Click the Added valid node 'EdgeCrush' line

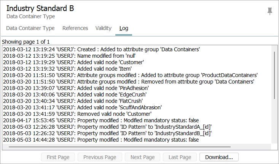point(75,95)
